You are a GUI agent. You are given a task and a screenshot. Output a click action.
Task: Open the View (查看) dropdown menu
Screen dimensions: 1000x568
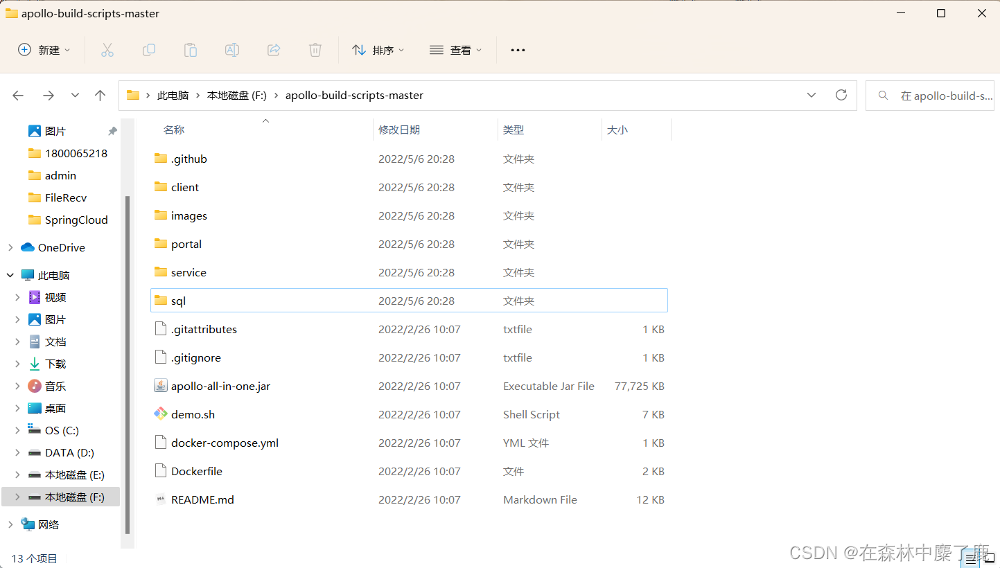[x=455, y=50]
